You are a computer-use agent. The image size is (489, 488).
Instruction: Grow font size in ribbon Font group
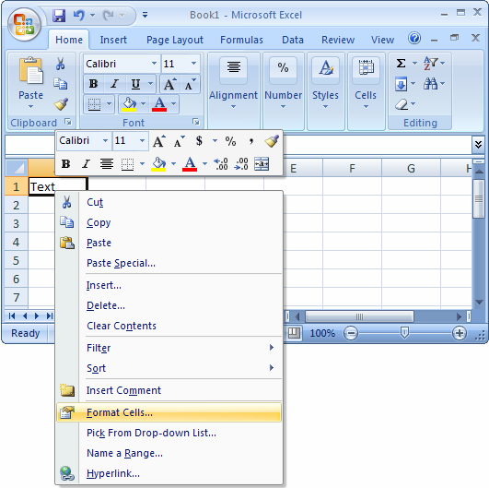(x=170, y=84)
